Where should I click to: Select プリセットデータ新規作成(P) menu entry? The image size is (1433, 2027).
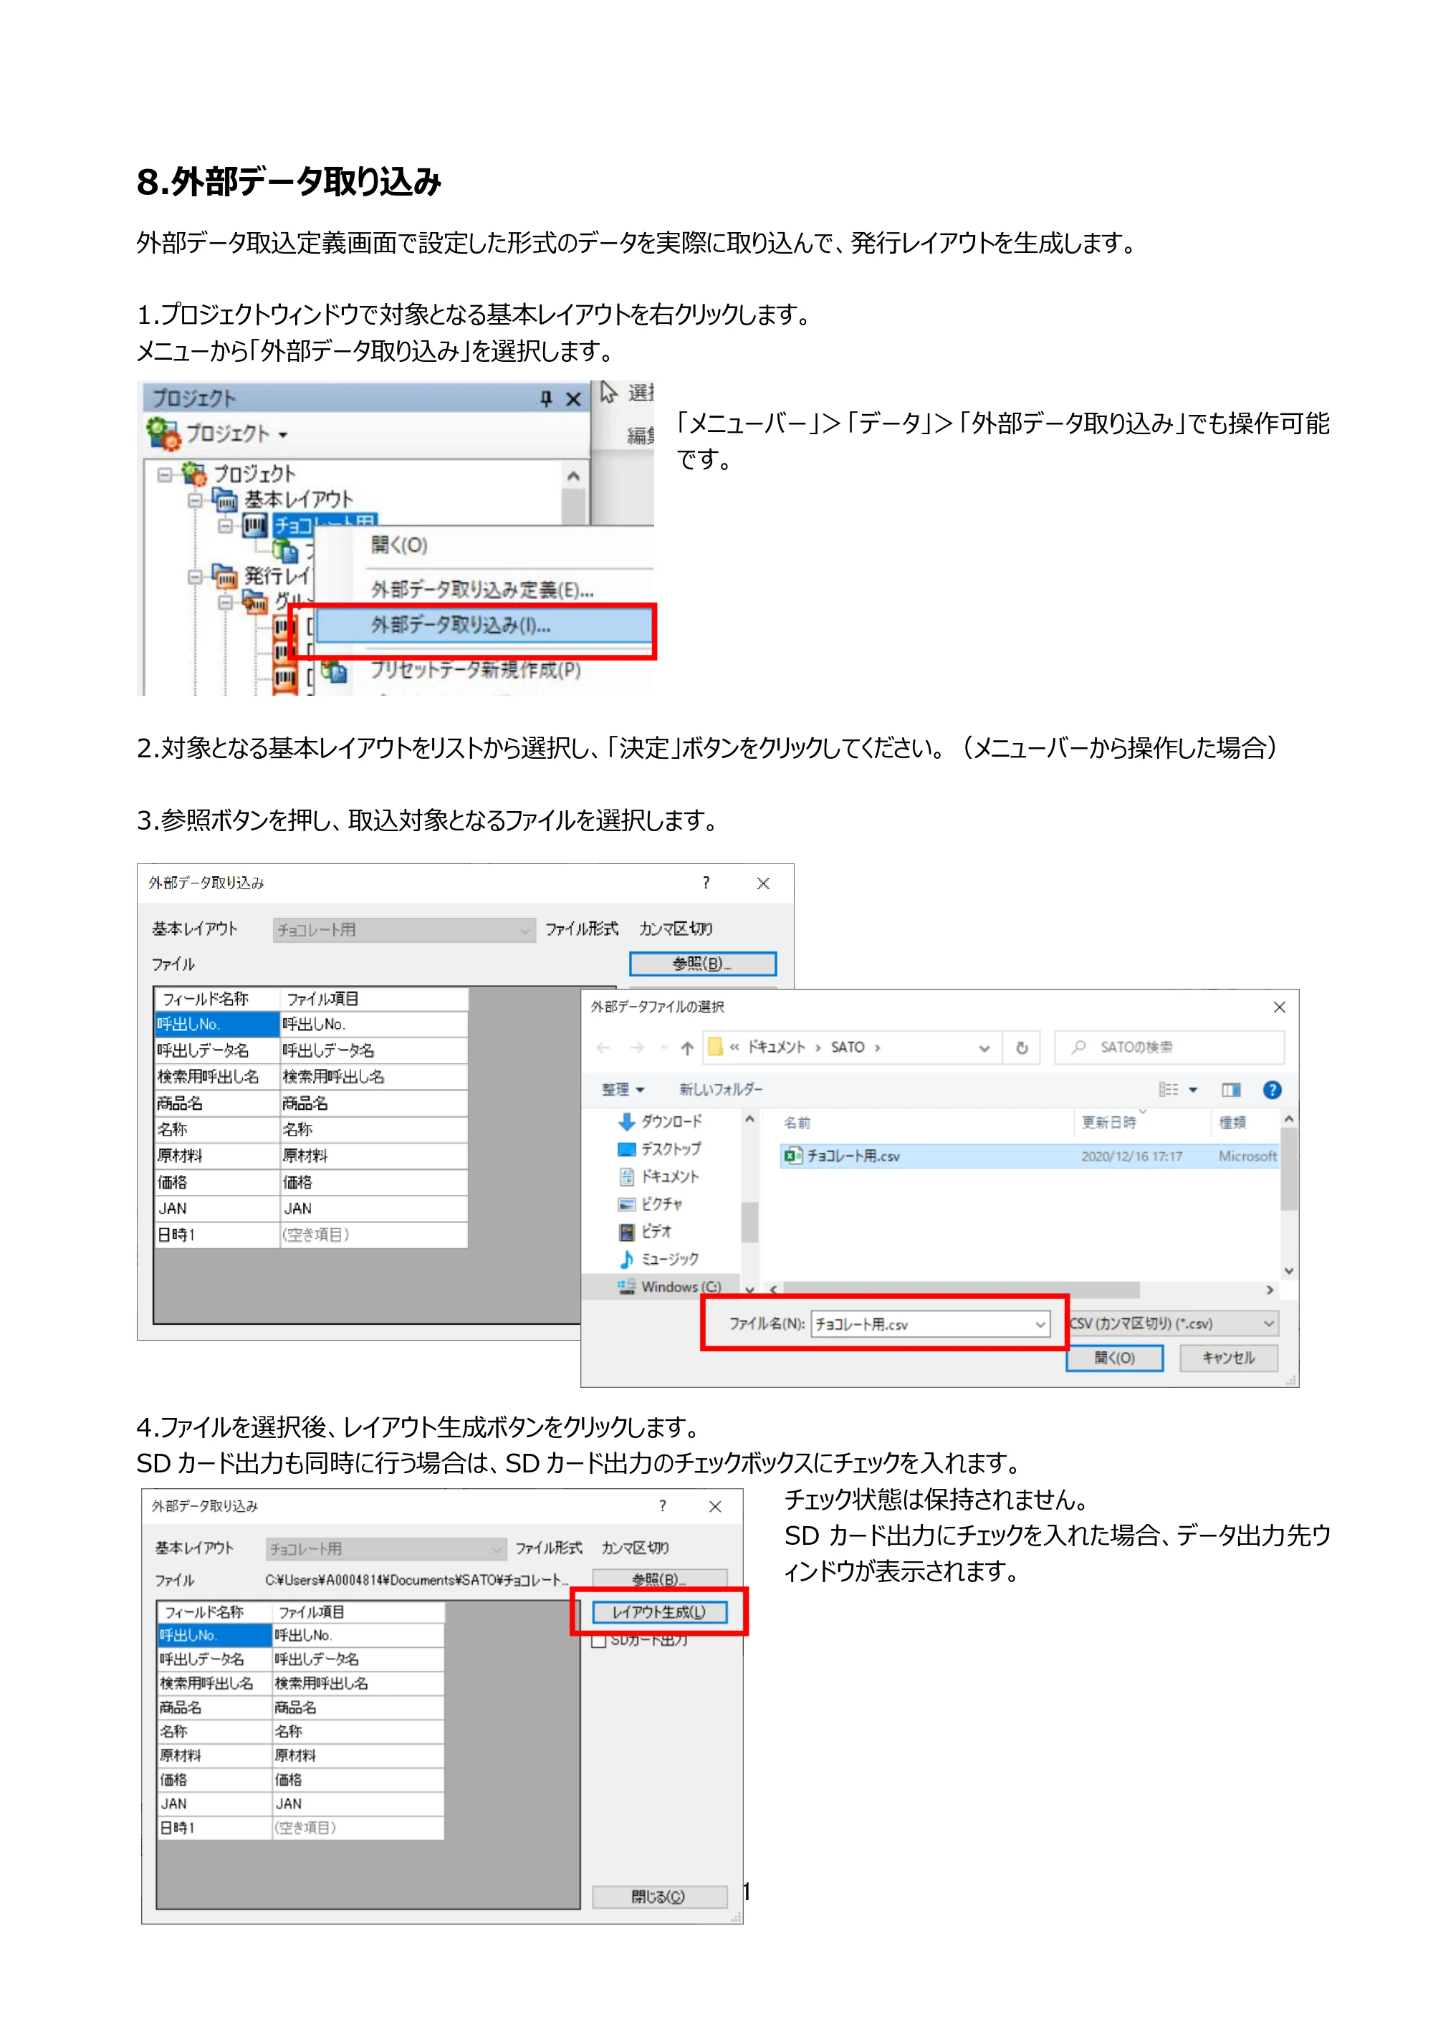tap(475, 670)
